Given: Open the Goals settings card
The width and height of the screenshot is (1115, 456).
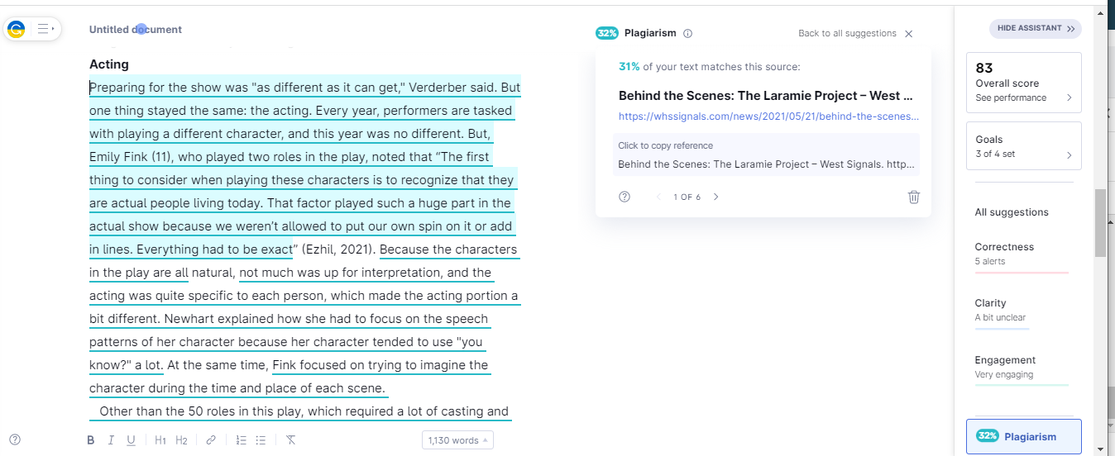Looking at the screenshot, I should click(1023, 146).
